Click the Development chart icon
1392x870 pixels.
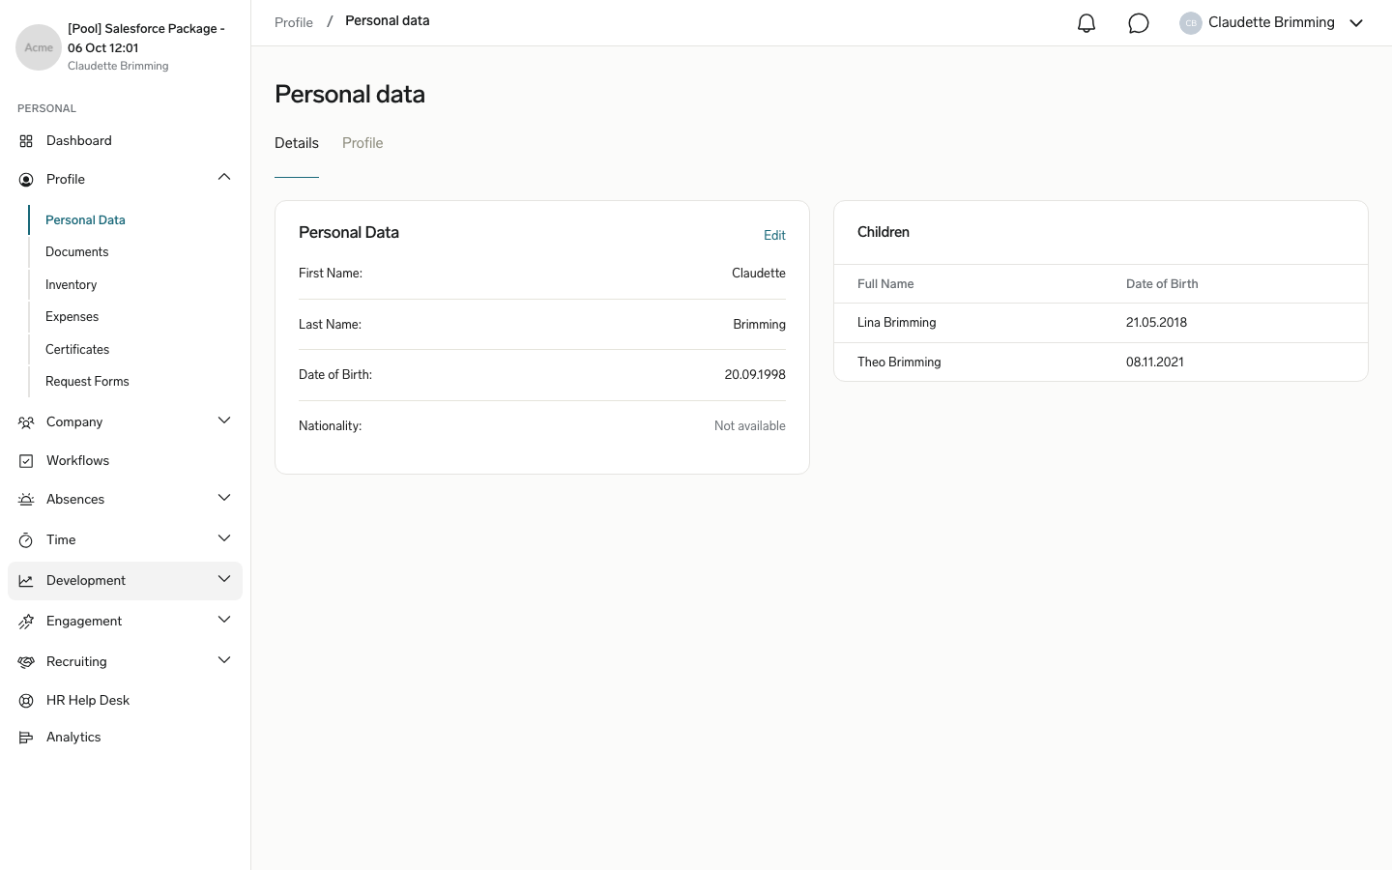26,581
